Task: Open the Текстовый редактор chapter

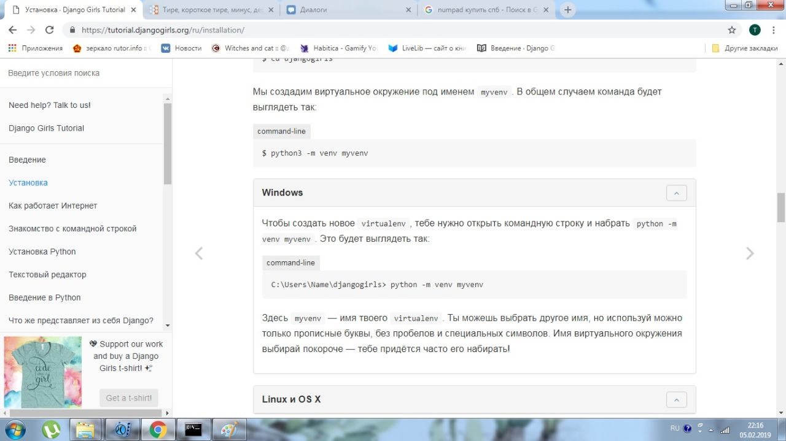Action: pyautogui.click(x=47, y=275)
